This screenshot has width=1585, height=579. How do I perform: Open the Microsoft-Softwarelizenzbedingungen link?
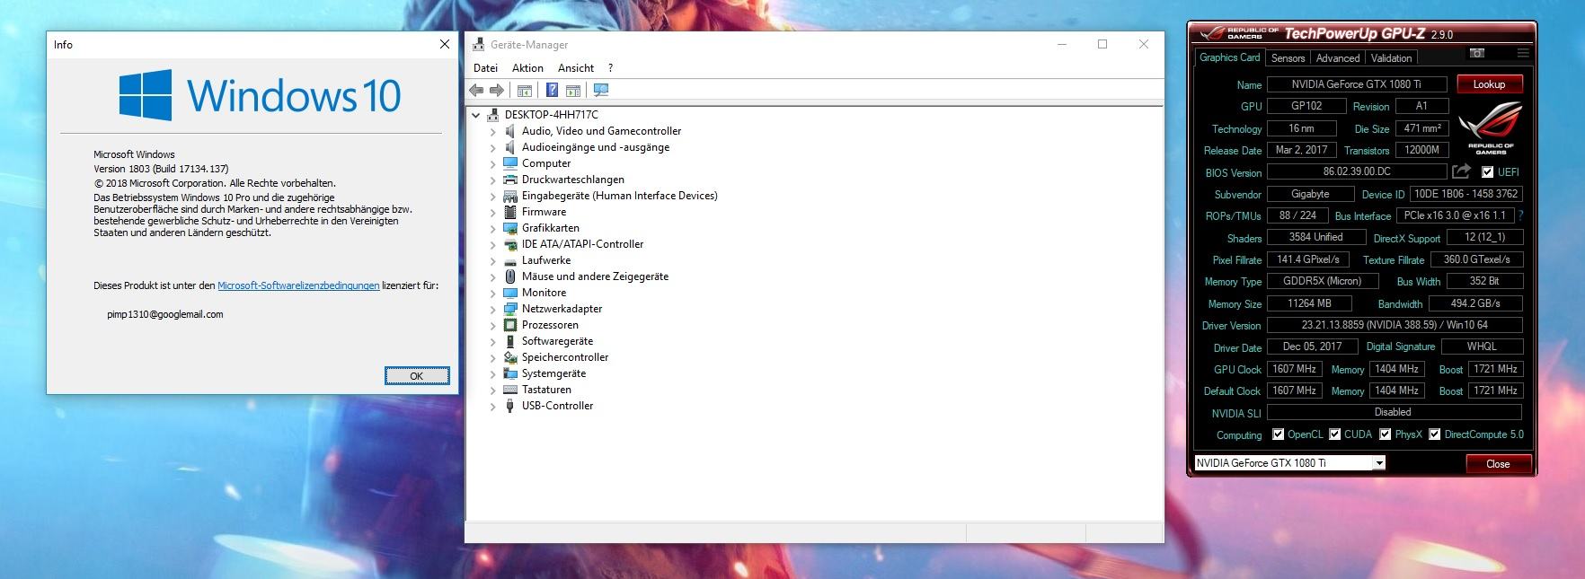pos(298,285)
